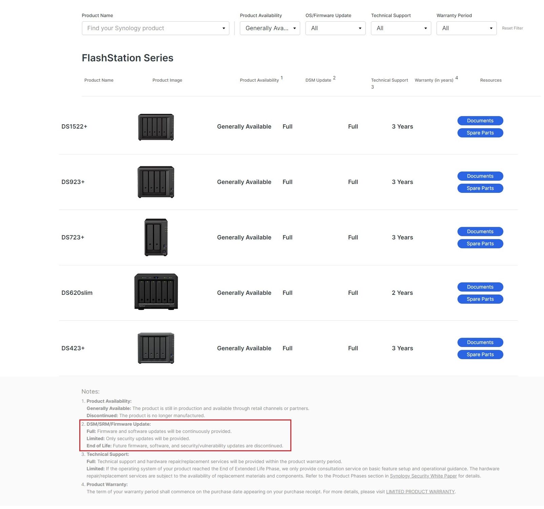Open Spare Parts for DS620slim

click(480, 299)
